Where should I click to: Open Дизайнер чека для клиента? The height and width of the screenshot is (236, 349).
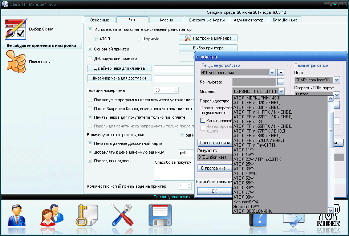tap(119, 68)
